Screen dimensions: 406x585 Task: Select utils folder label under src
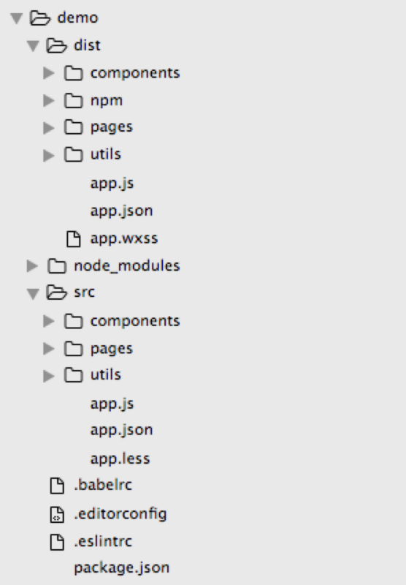pyautogui.click(x=106, y=374)
